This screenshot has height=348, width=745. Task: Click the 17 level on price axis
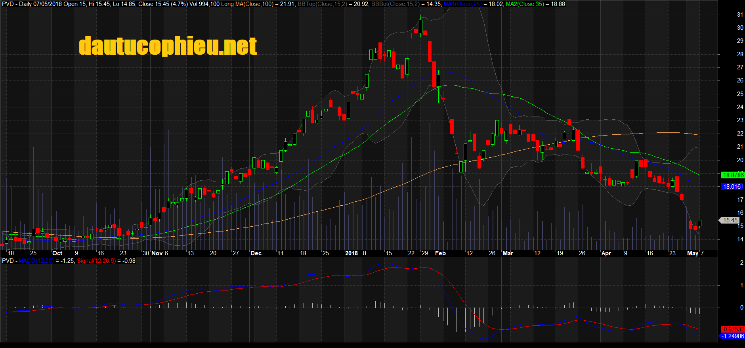(740, 200)
